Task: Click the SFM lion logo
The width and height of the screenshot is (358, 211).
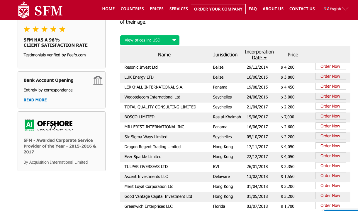Action: point(40,10)
